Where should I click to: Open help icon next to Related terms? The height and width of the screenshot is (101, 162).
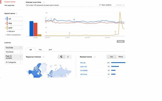coord(95,57)
